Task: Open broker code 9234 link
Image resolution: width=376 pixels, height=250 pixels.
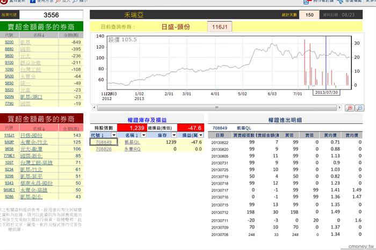Action: pyautogui.click(x=9, y=170)
